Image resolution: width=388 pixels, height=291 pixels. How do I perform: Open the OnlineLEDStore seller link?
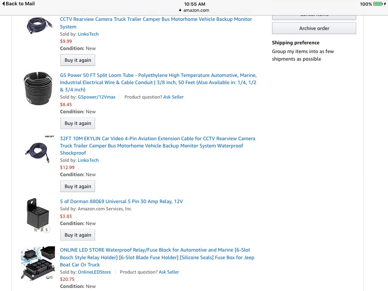94,272
